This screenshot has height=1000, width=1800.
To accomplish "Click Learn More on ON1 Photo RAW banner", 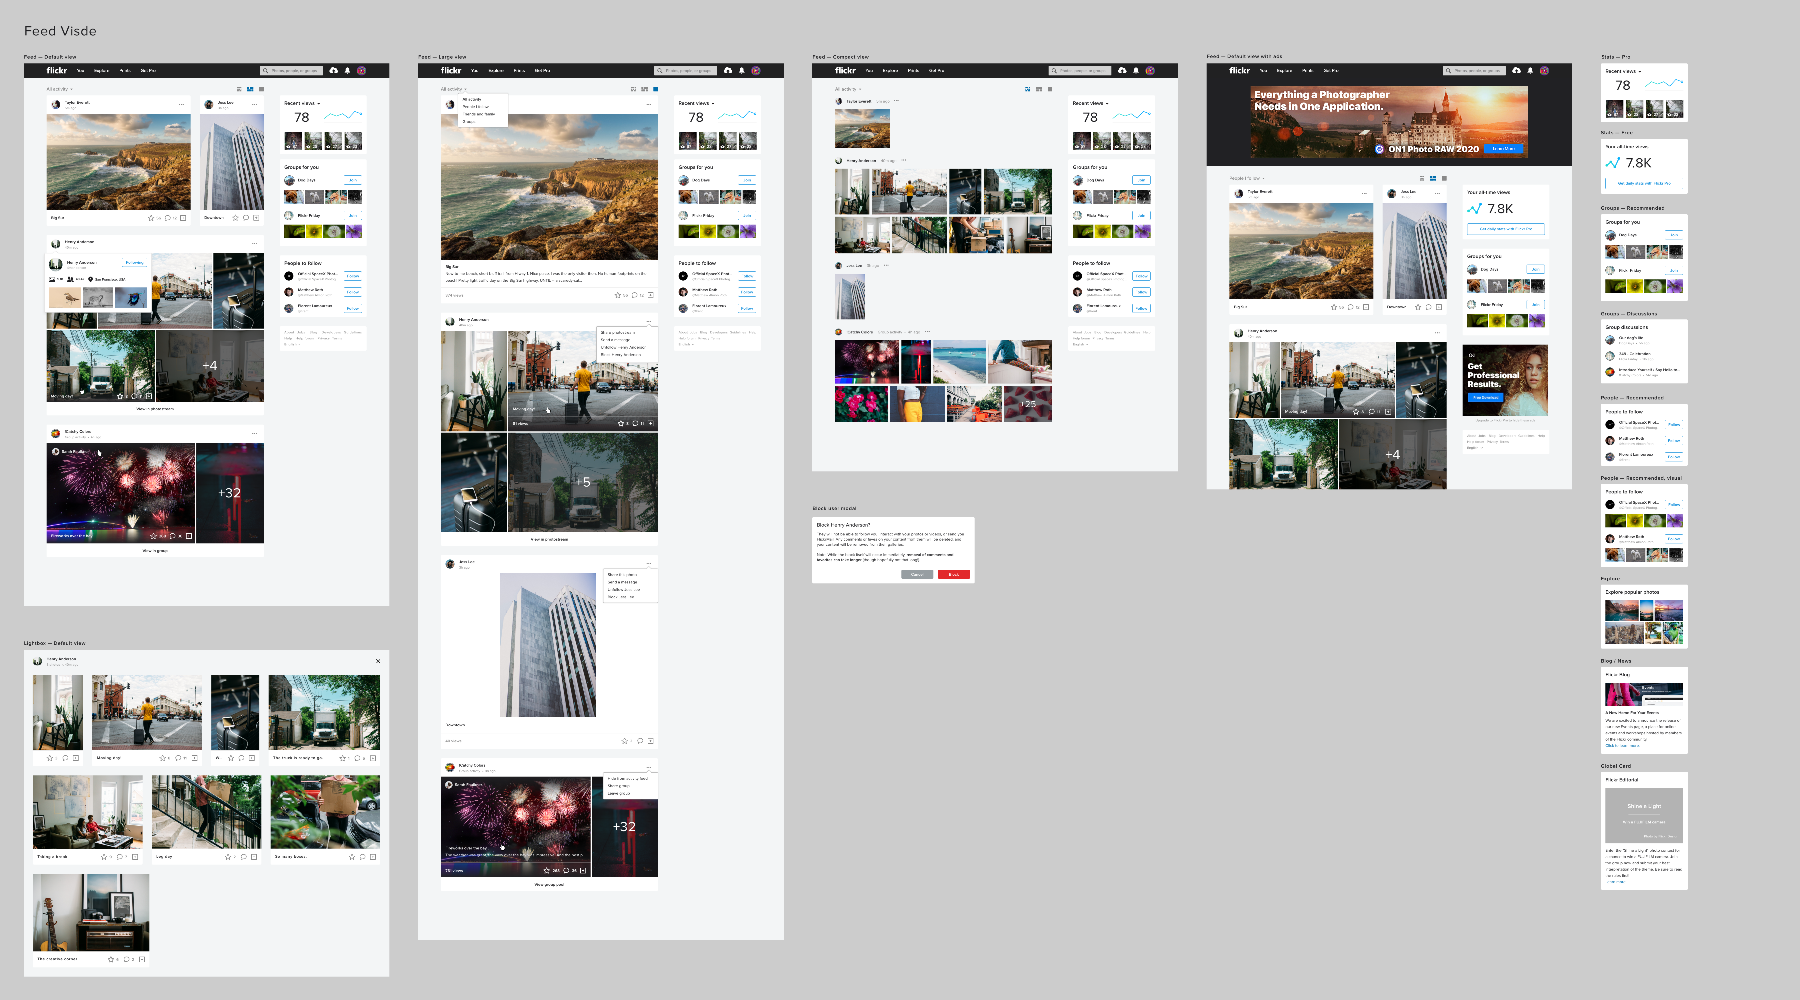I will click(x=1503, y=149).
